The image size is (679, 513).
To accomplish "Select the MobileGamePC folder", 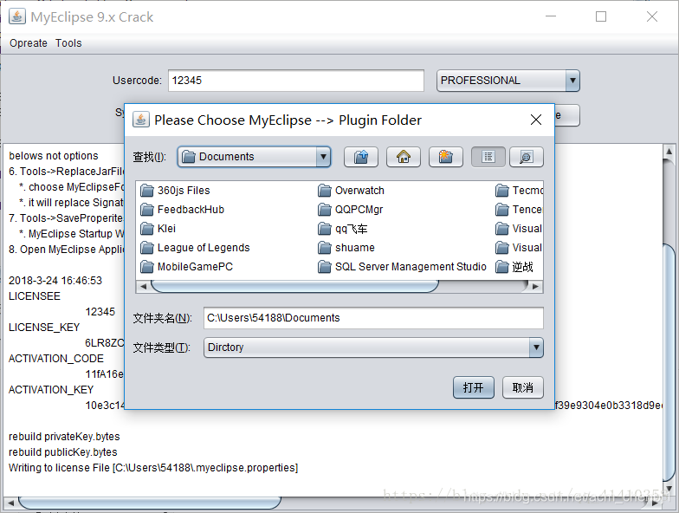I will (187, 267).
